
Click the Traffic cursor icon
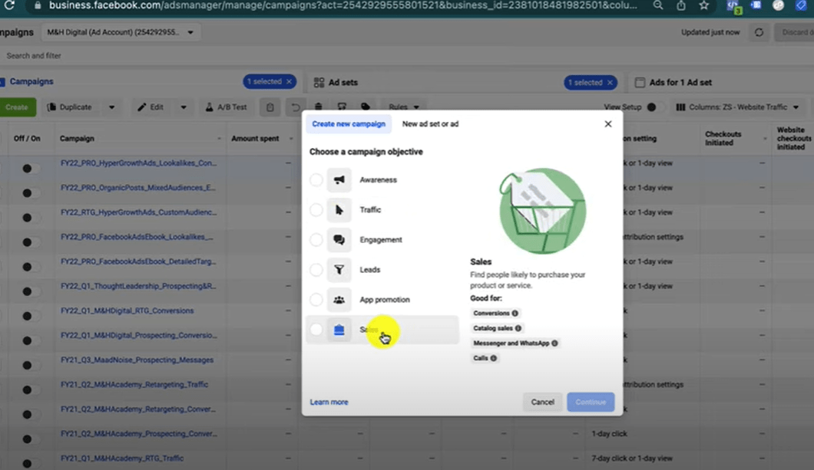(339, 210)
